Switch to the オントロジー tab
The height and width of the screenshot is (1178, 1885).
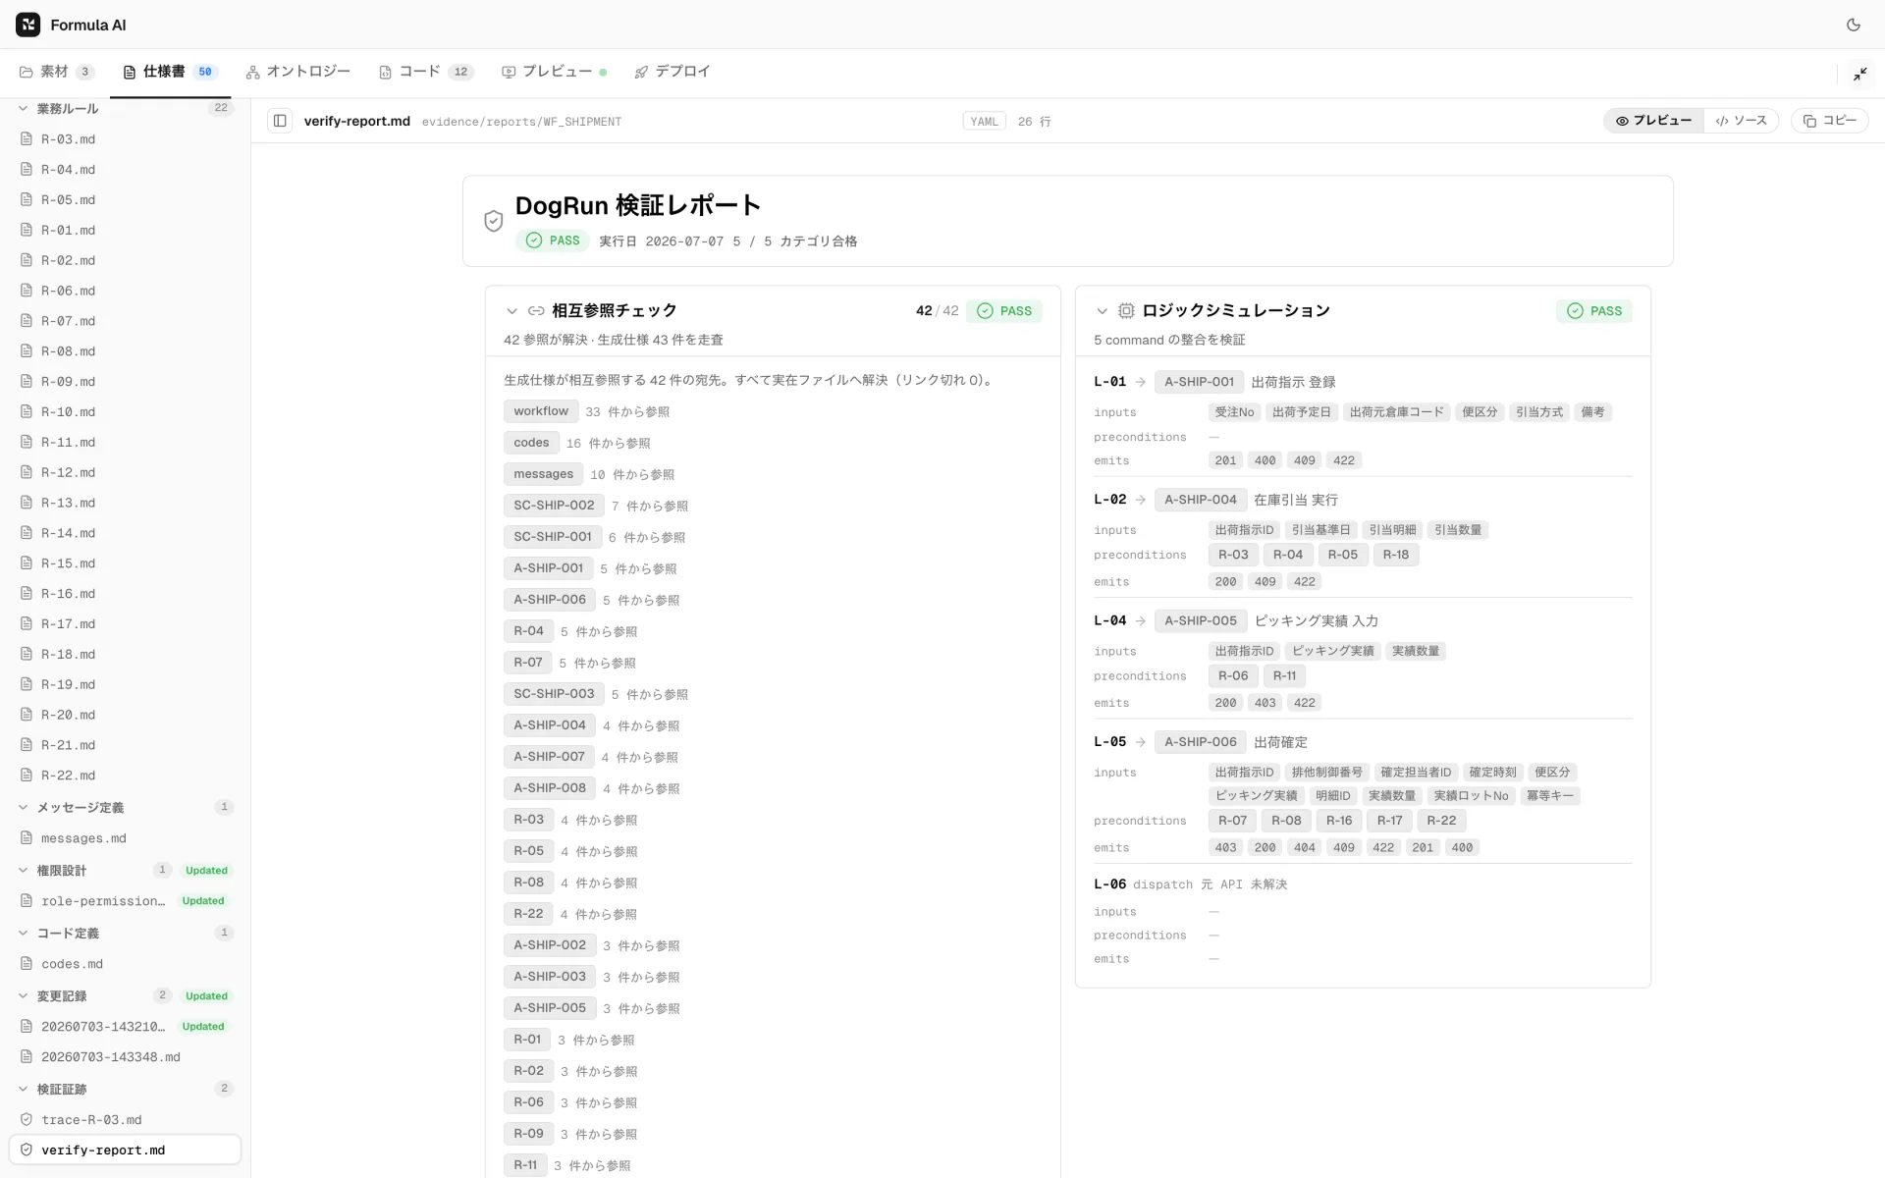298,72
